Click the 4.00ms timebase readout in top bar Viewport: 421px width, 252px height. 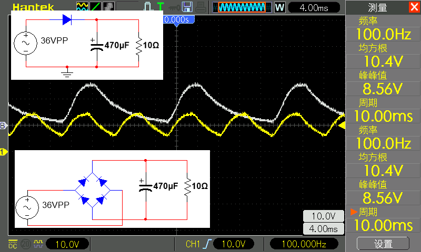314,7
